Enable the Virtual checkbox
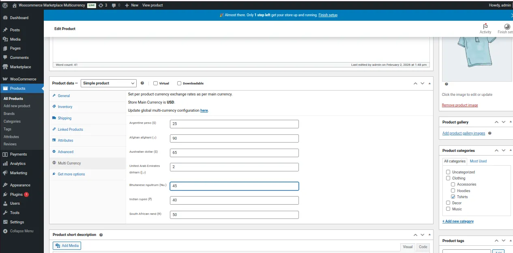 click(x=155, y=83)
